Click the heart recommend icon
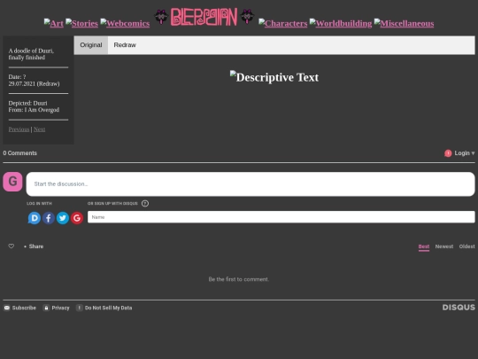 pyautogui.click(x=12, y=246)
